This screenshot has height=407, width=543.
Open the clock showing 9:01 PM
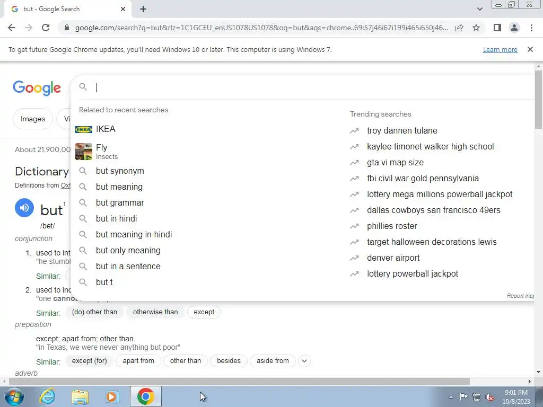[516, 397]
